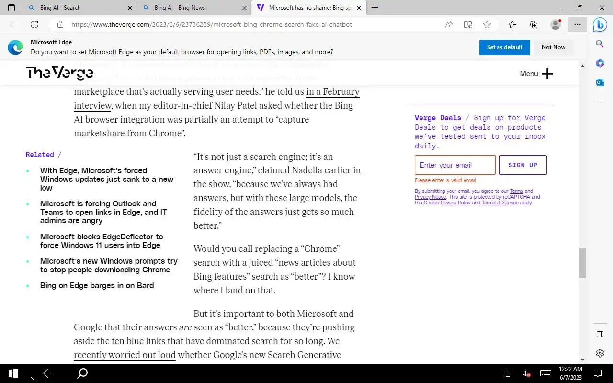The width and height of the screenshot is (613, 383).
Task: Open 'Microsoft blocks EdgeDeflector' article
Action: [x=102, y=241]
